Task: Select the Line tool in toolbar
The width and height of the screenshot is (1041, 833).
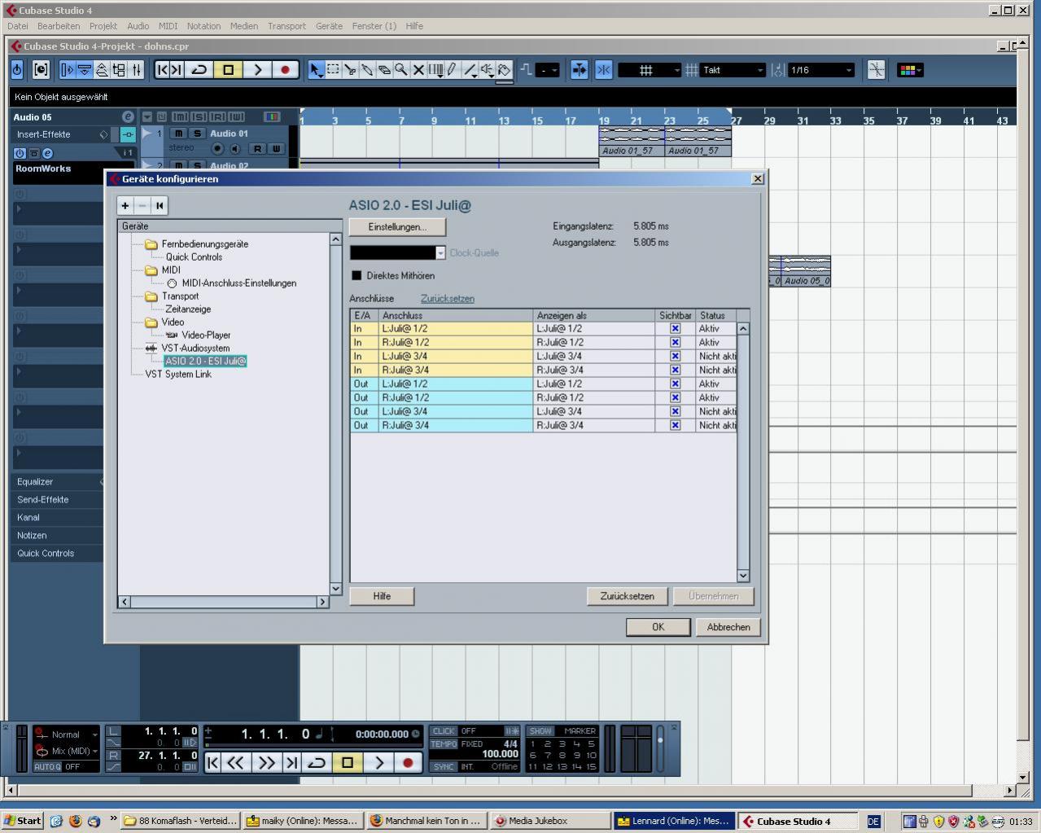Action: point(470,70)
